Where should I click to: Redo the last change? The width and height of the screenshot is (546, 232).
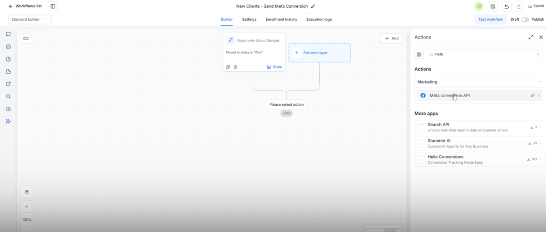pyautogui.click(x=518, y=7)
